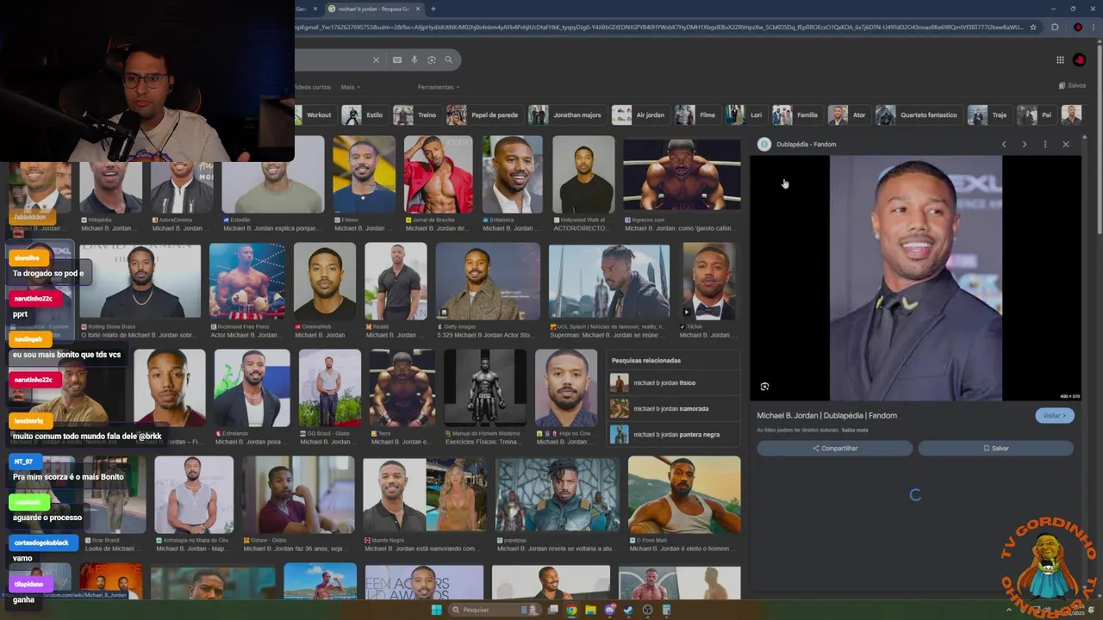Open the large preview image
This screenshot has width=1103, height=620.
[x=915, y=278]
